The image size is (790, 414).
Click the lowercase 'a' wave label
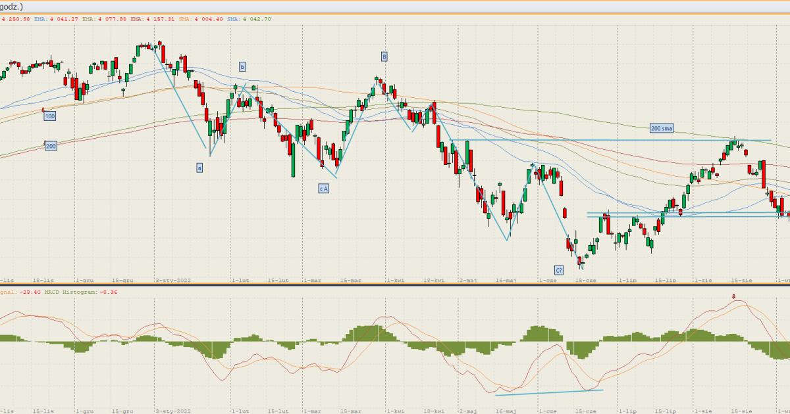[199, 168]
